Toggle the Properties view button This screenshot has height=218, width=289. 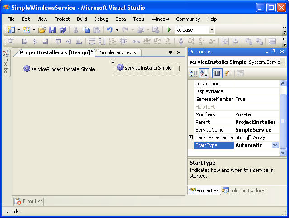(217, 73)
